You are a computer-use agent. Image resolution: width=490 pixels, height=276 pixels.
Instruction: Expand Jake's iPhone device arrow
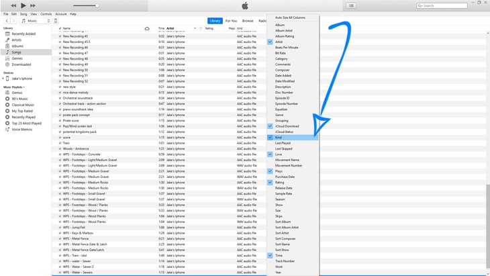[3, 79]
